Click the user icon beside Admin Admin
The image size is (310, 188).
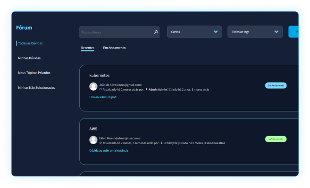pyautogui.click(x=146, y=89)
